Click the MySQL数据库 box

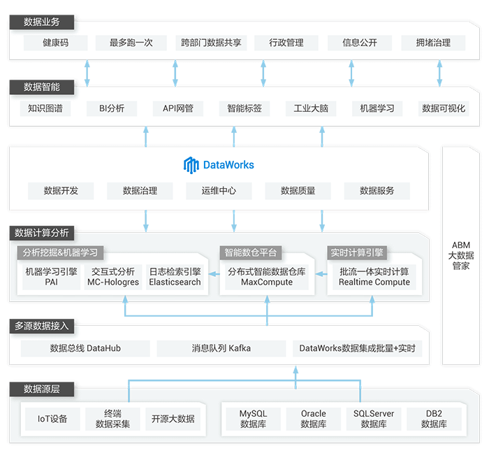(253, 419)
